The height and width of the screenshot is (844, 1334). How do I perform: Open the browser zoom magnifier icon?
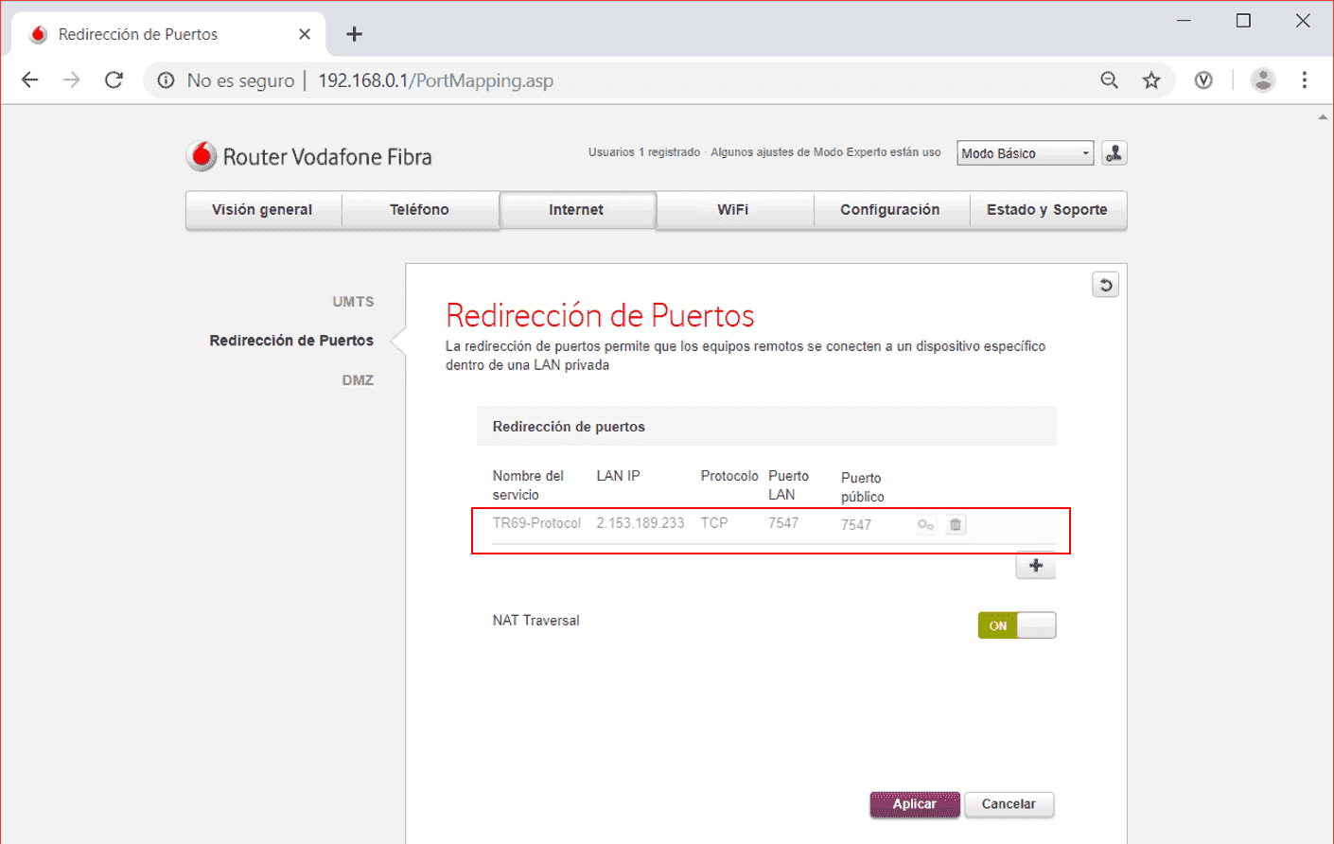coord(1109,80)
